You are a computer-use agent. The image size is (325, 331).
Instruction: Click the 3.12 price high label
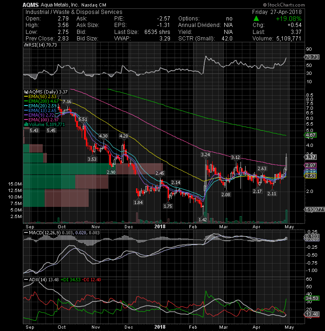tap(235, 158)
